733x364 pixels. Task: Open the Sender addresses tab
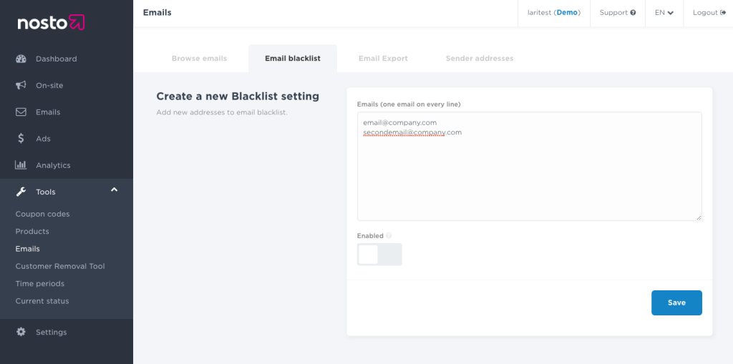pyautogui.click(x=479, y=59)
